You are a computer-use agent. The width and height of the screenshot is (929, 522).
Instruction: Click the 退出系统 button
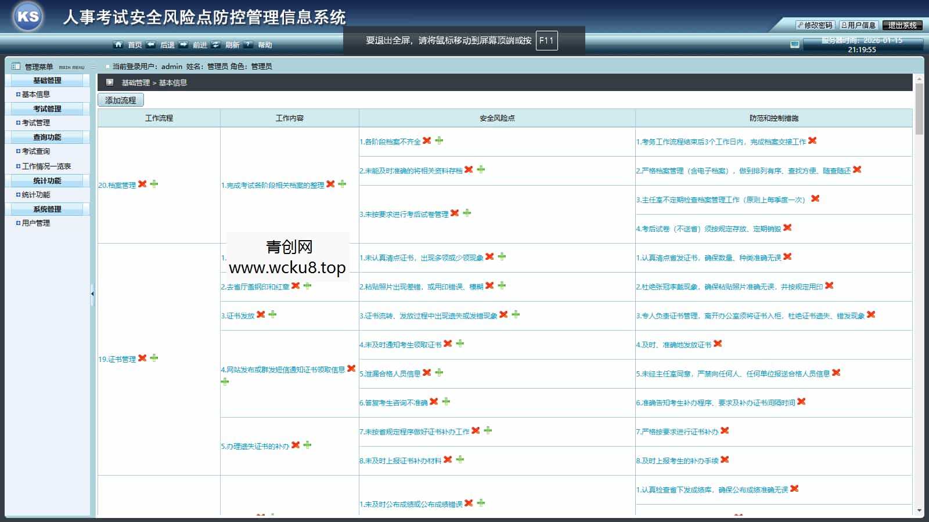(x=902, y=25)
